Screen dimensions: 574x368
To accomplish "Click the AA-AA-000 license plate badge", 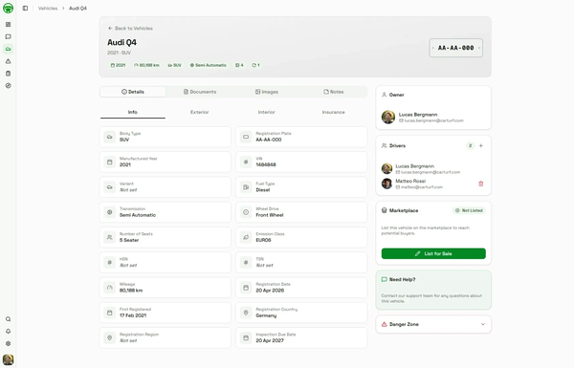I will coord(455,48).
